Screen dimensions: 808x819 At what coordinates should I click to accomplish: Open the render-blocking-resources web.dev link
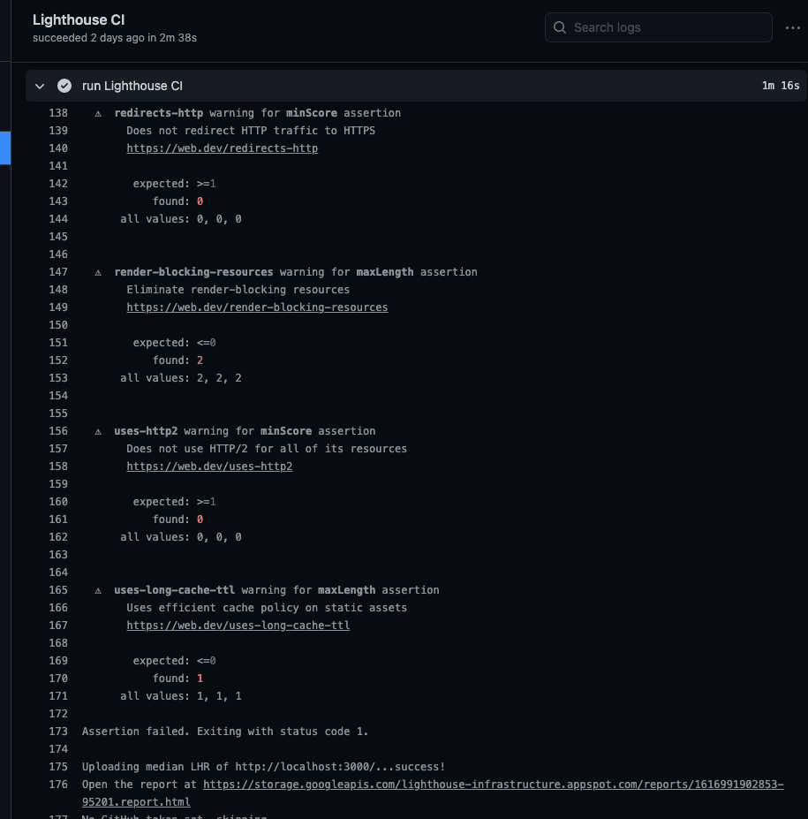tap(257, 307)
